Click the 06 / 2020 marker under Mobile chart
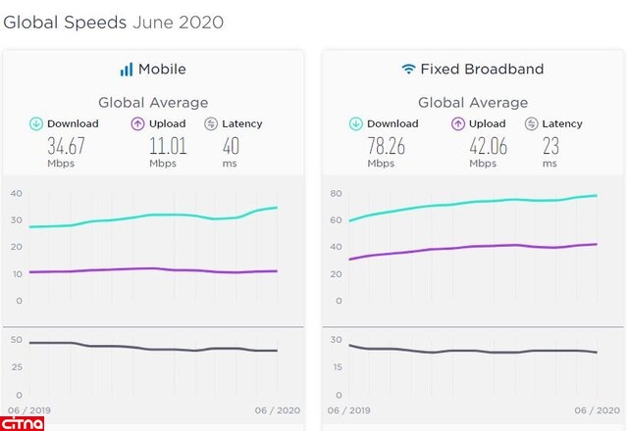Image resolution: width=628 pixels, height=431 pixels. 278,409
